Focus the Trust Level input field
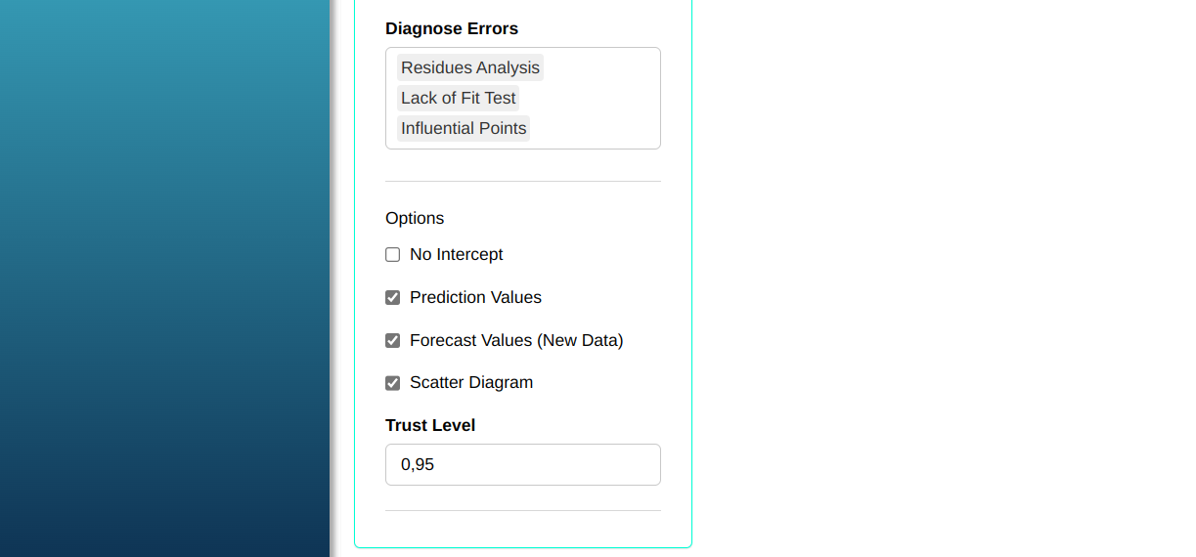Screen dimensions: 1196x557 click(523, 464)
